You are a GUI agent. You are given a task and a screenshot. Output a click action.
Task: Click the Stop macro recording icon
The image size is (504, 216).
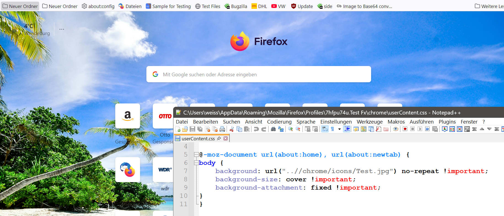pyautogui.click(x=412, y=129)
